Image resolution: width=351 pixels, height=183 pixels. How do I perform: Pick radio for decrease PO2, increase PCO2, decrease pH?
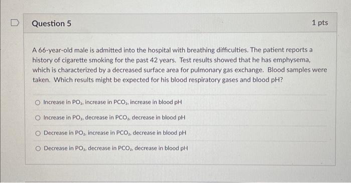(38, 133)
